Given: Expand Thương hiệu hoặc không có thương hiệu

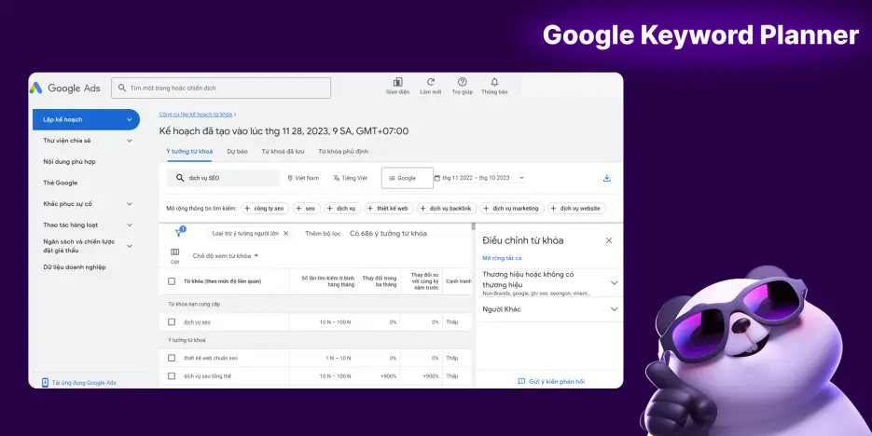Looking at the screenshot, I should [614, 282].
